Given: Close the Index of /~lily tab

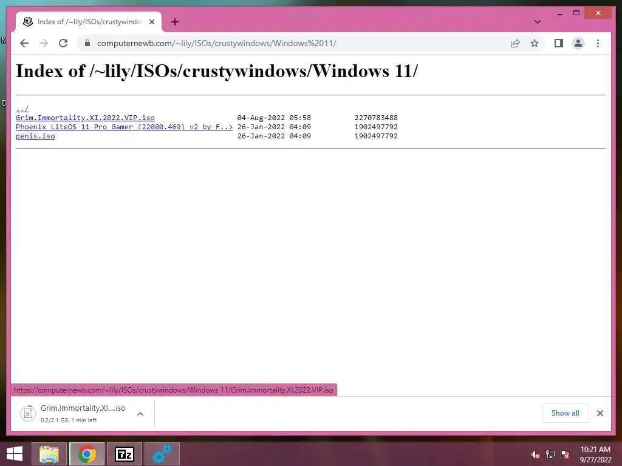Looking at the screenshot, I should [152, 22].
